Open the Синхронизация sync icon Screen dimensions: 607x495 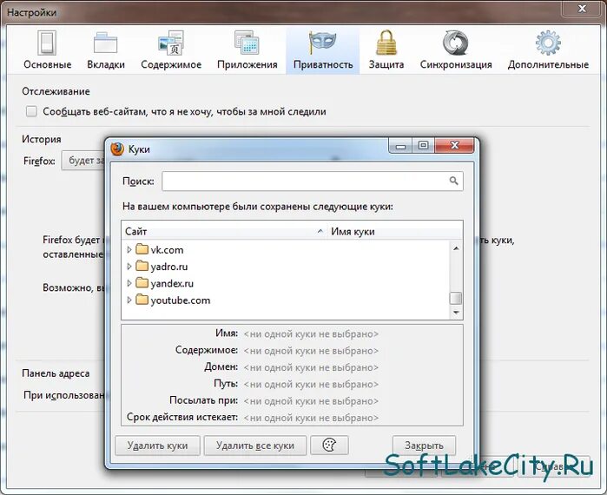point(456,43)
